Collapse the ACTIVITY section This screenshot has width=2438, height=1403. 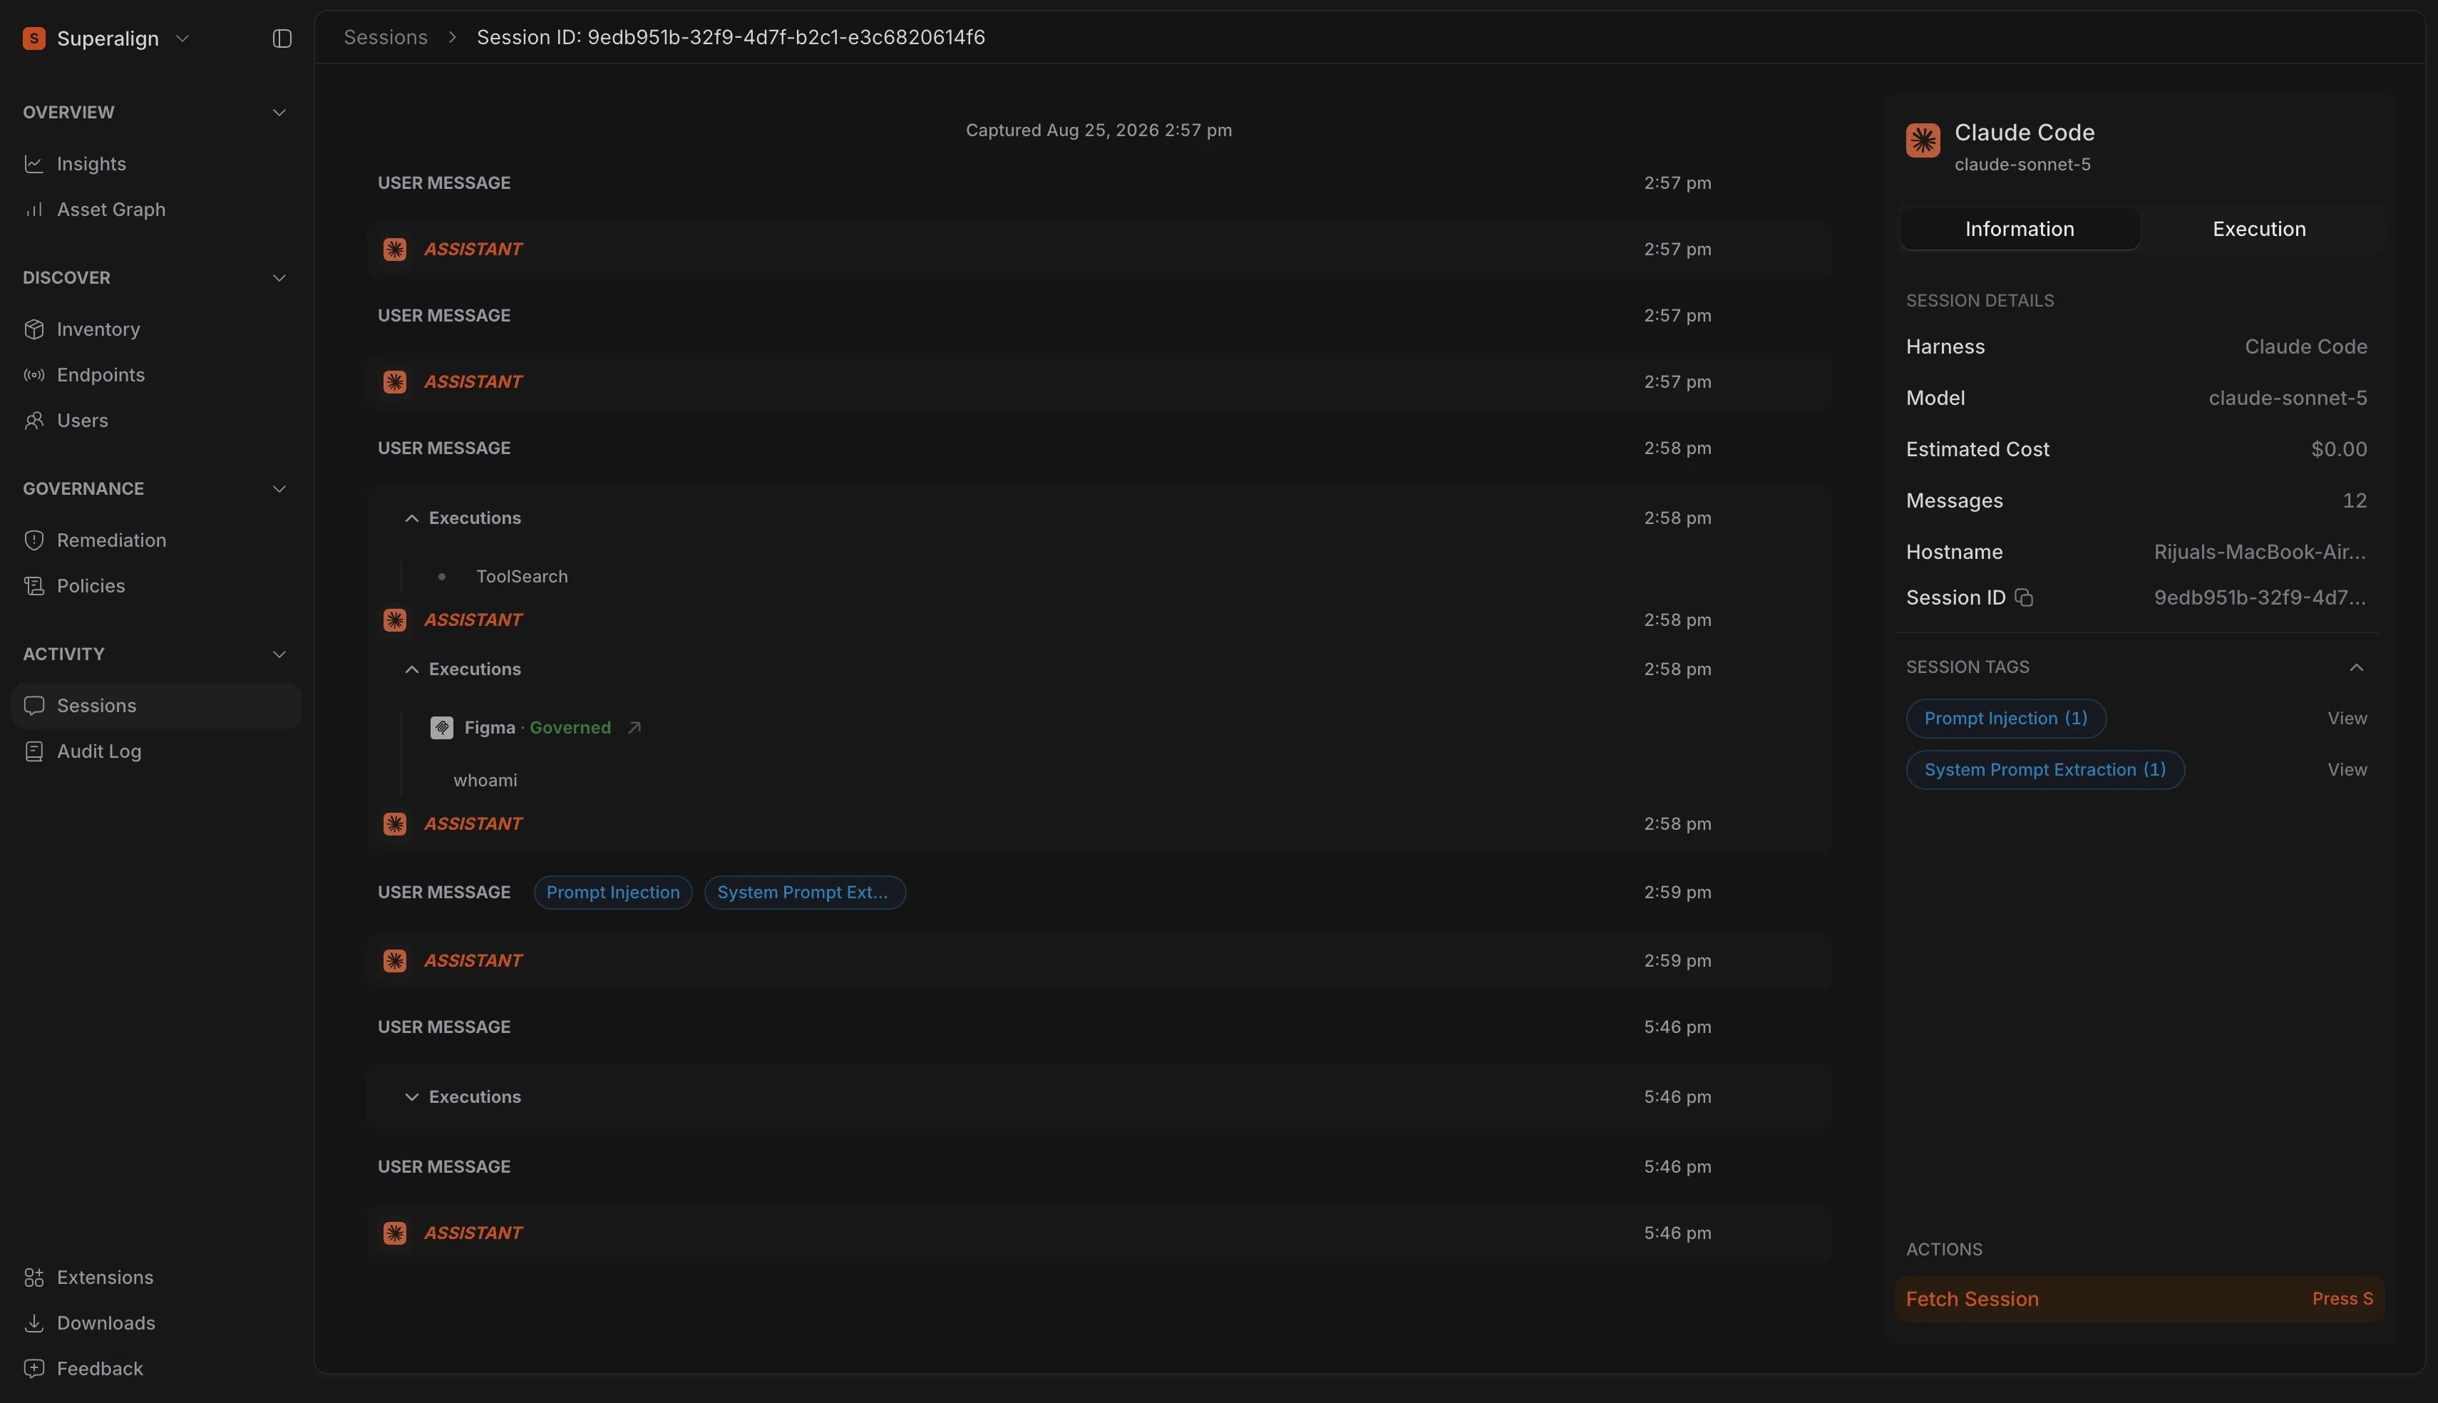coord(279,654)
